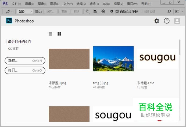Open the timg (3).jpg mountain thumbnail
Viewport: 186px width, 127px height.
[113, 59]
